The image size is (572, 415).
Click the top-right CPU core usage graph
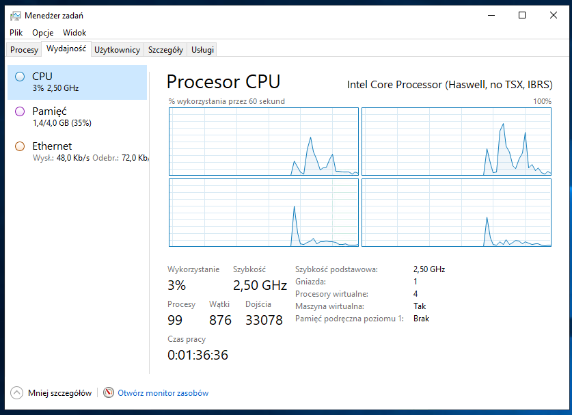point(457,142)
